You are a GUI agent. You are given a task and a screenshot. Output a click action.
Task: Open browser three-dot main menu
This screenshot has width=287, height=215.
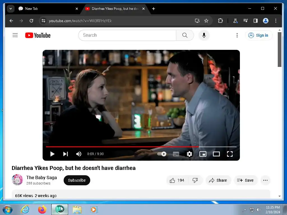276,21
